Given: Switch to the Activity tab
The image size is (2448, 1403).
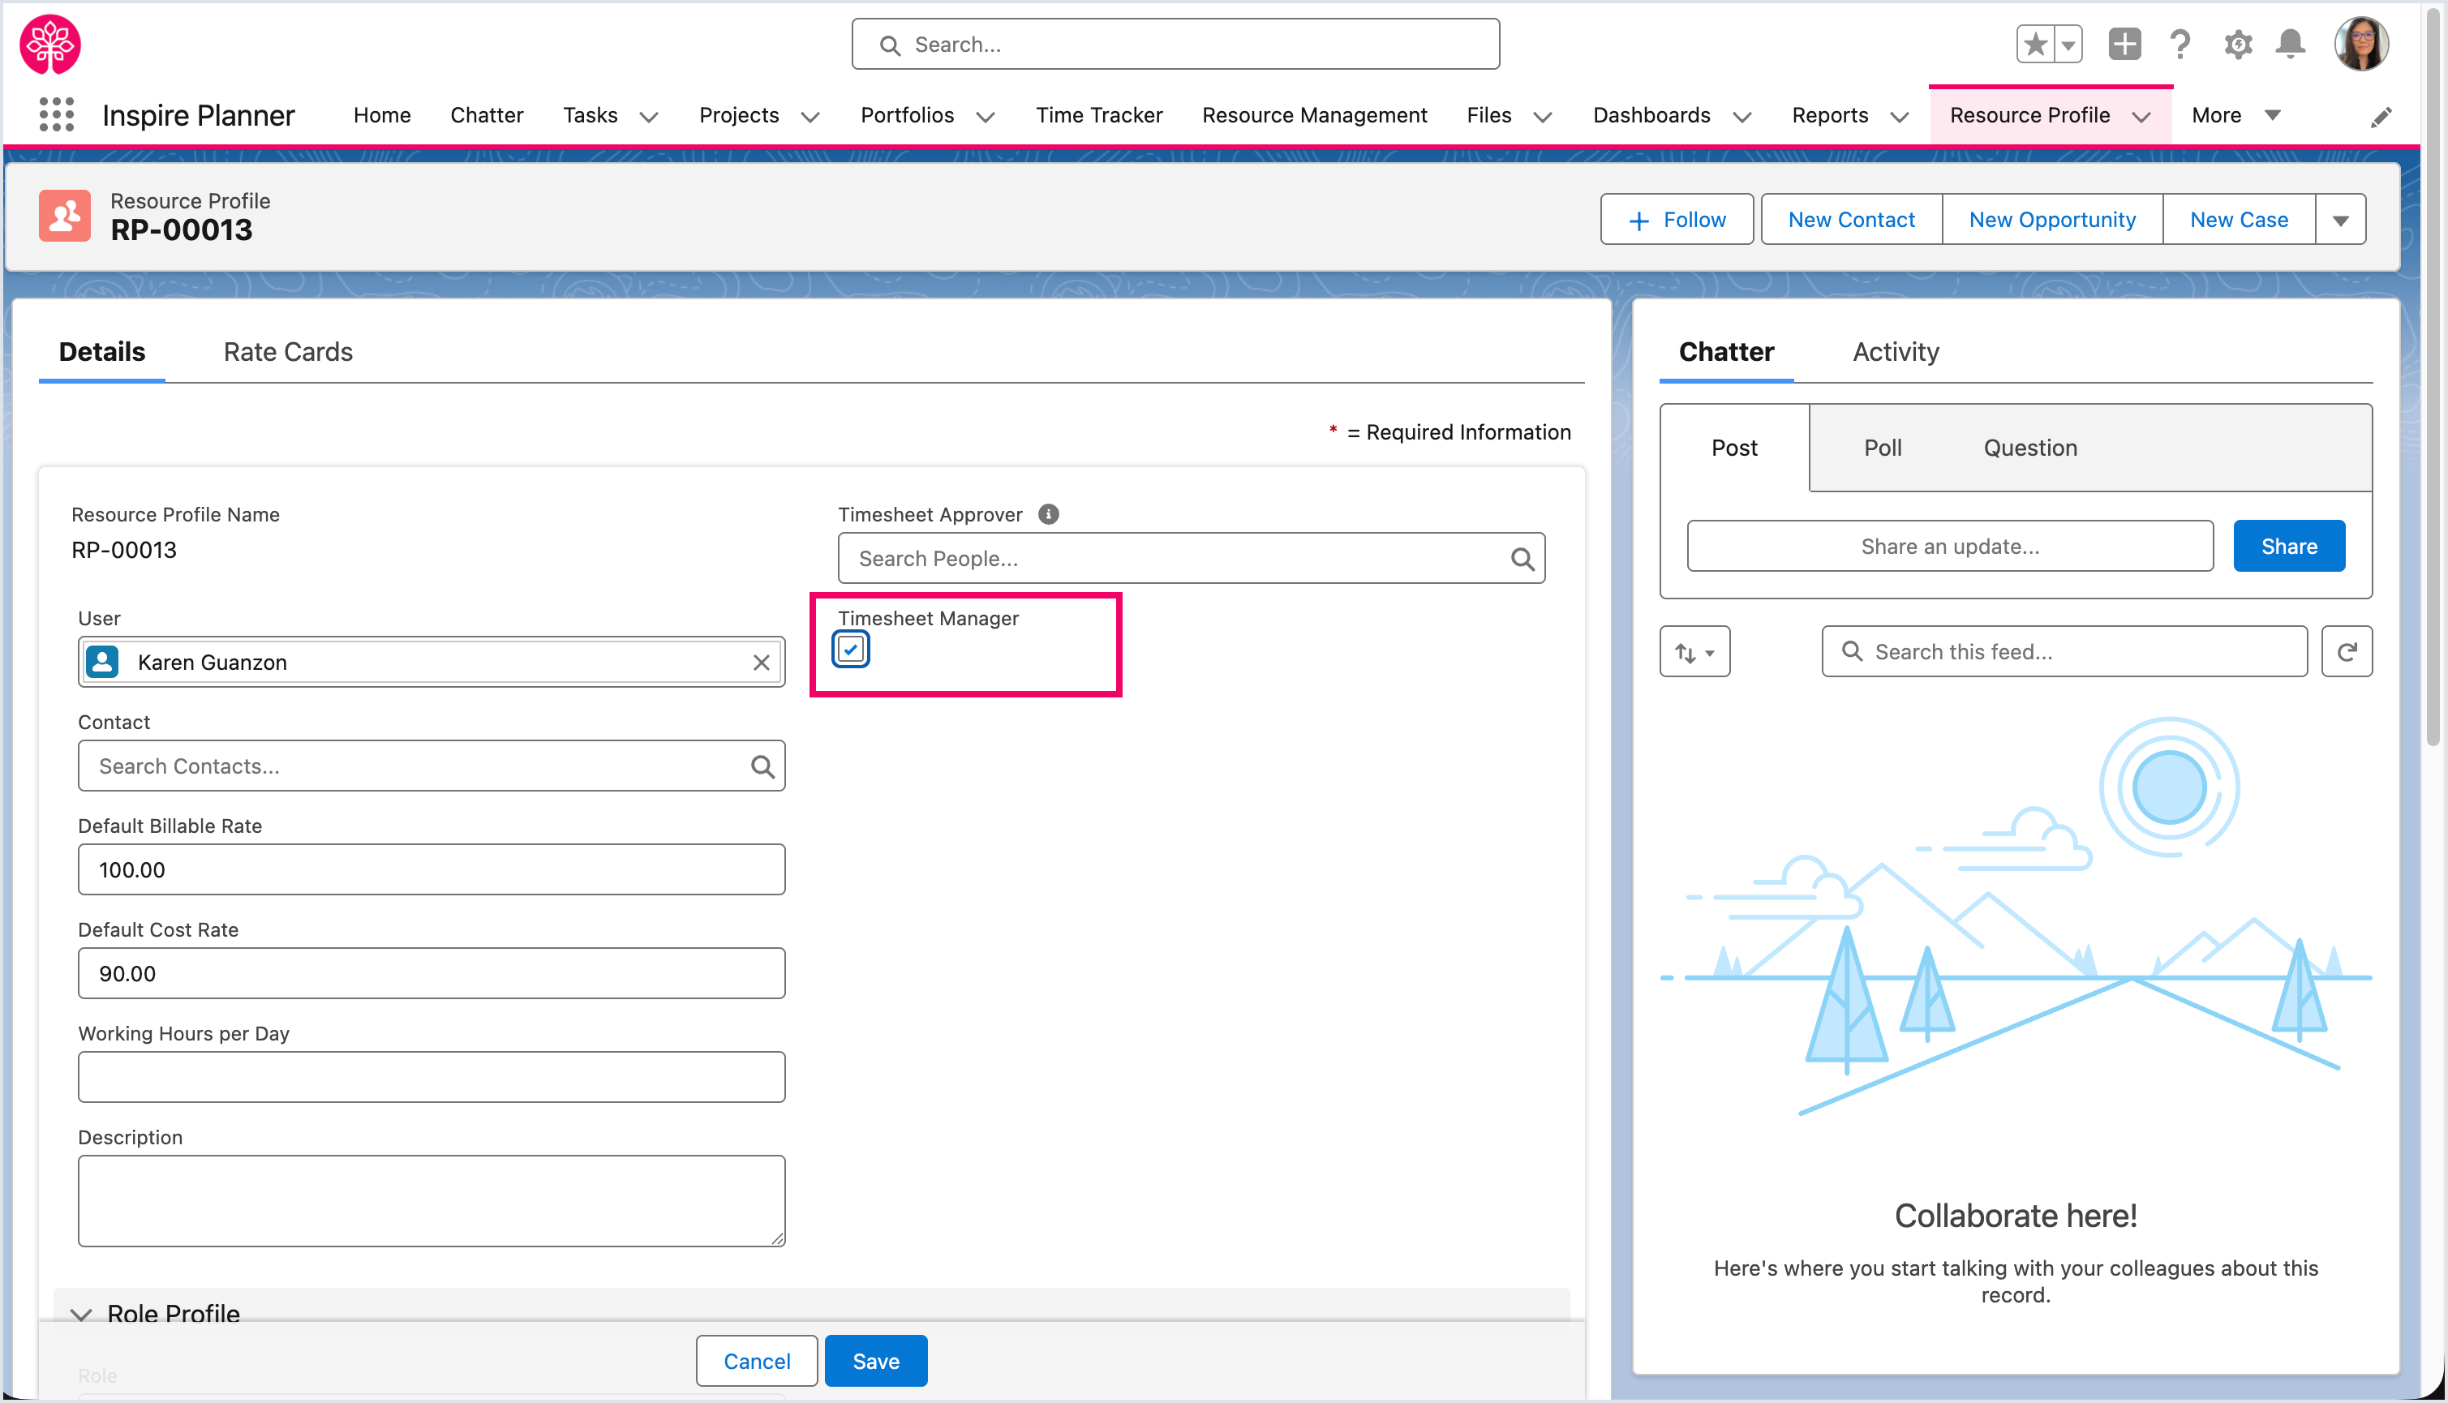Looking at the screenshot, I should (1895, 352).
